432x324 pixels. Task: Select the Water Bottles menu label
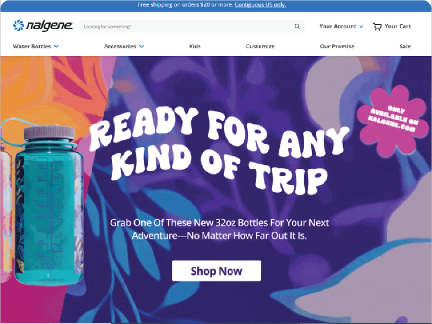[x=32, y=46]
